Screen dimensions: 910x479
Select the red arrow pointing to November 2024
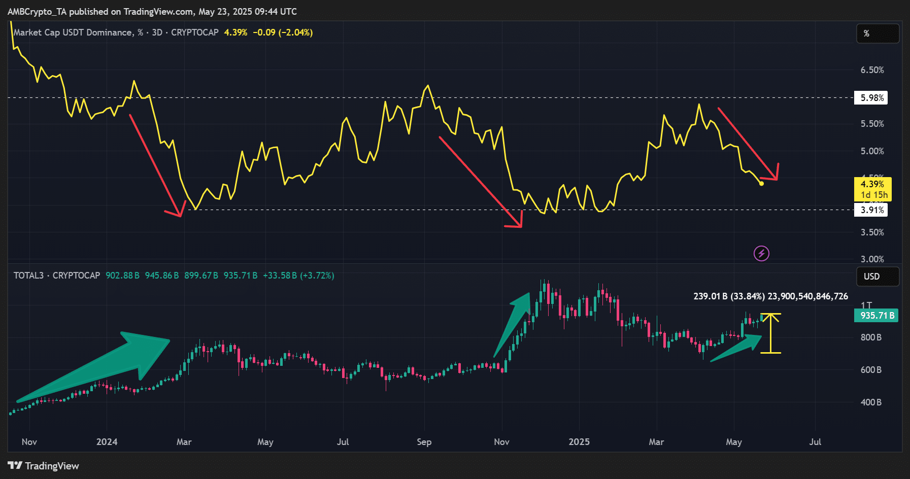479,181
